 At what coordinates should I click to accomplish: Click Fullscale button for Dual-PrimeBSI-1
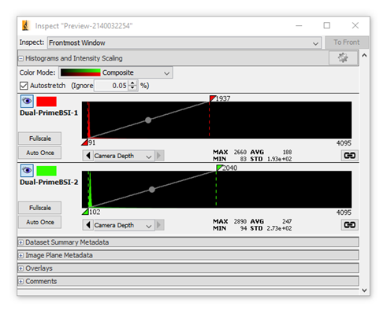click(40, 139)
